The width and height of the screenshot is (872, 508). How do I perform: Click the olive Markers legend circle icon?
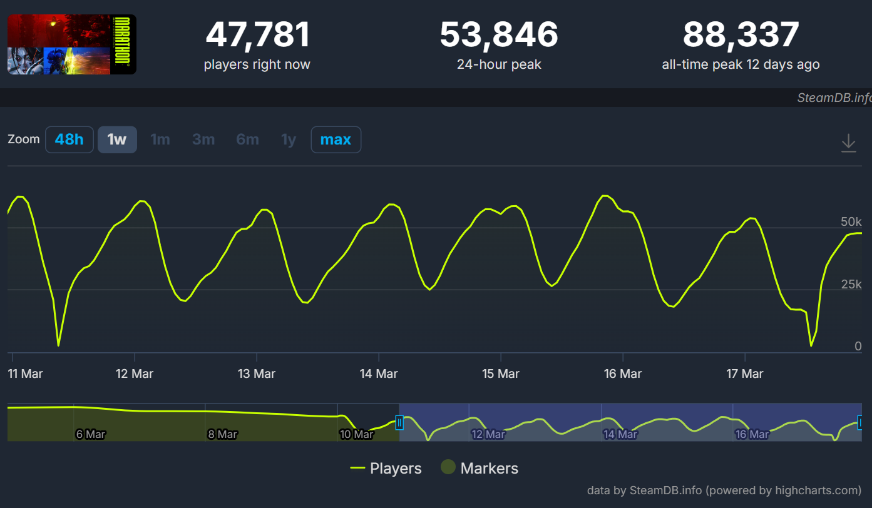click(448, 468)
